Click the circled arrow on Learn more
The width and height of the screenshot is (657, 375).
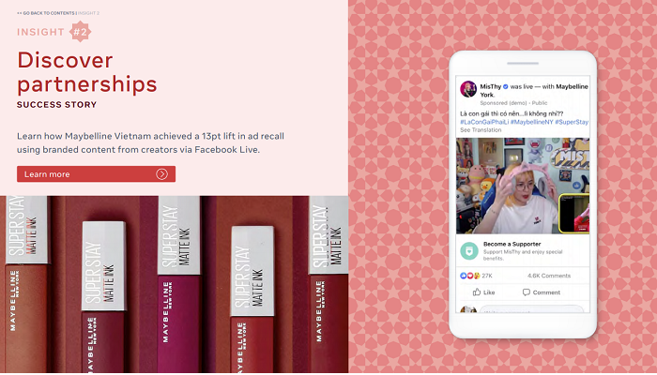coord(161,174)
